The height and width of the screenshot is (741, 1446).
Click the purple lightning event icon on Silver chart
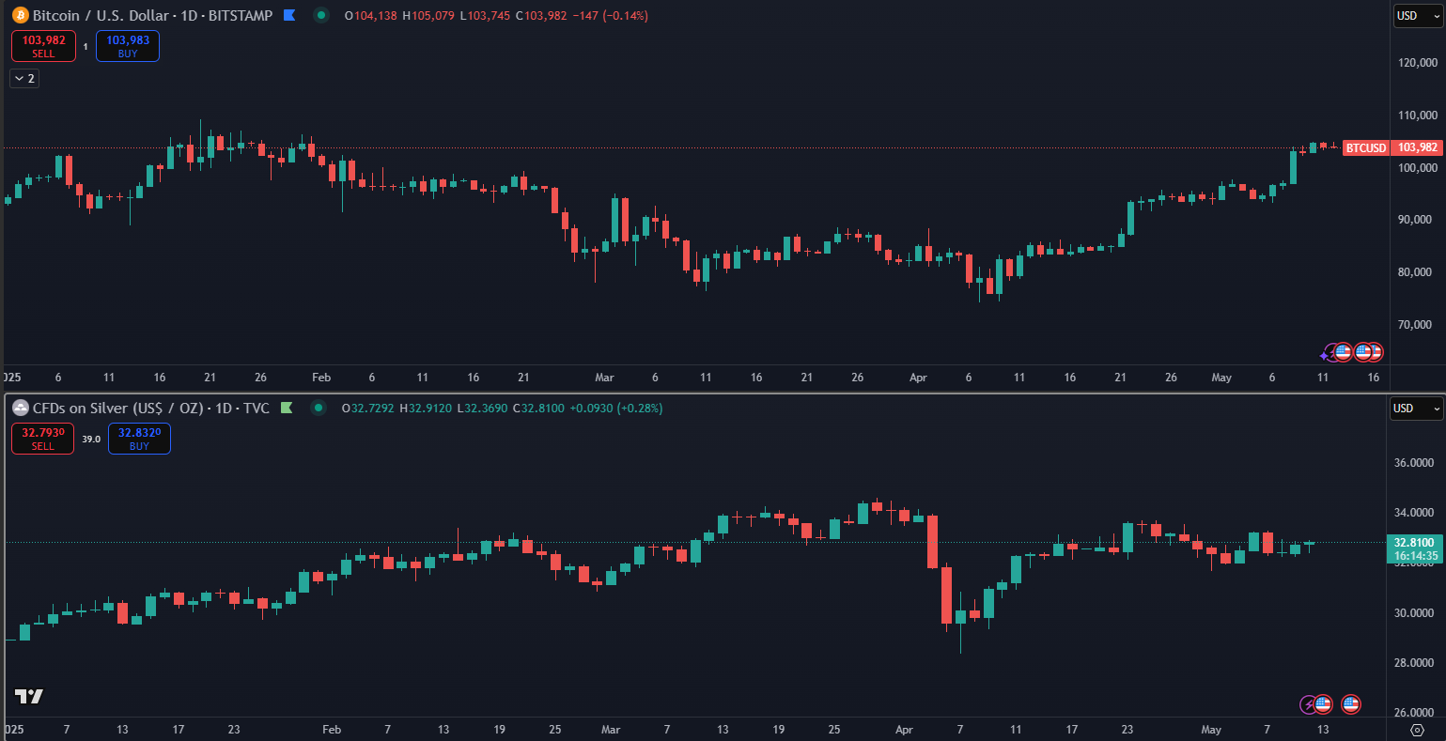(1307, 704)
